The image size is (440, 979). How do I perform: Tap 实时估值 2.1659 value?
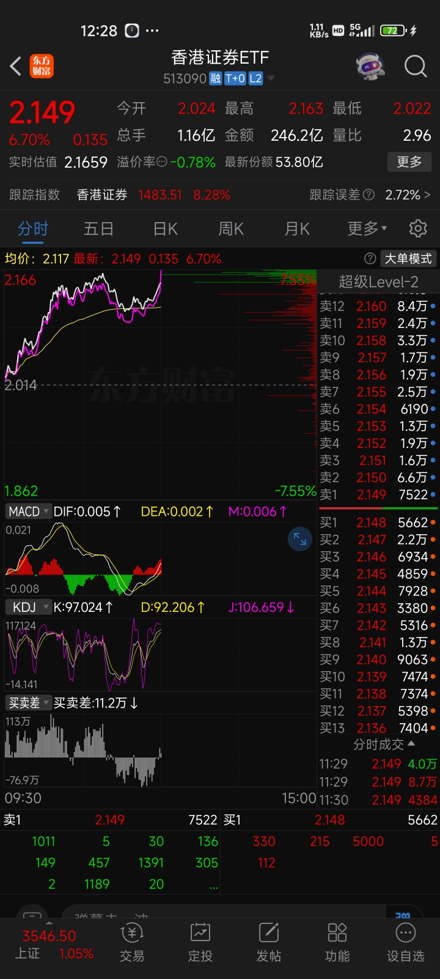coord(86,162)
